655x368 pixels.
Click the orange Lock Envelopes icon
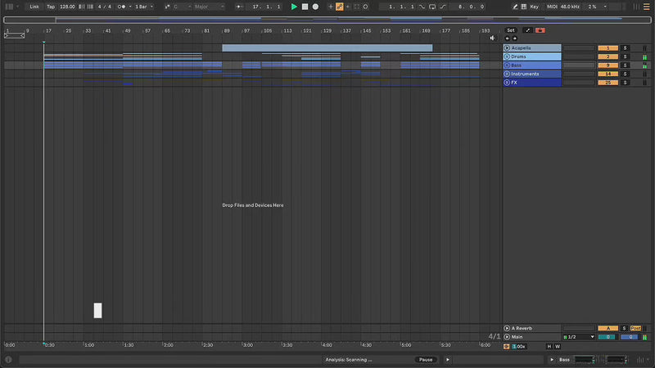[540, 30]
